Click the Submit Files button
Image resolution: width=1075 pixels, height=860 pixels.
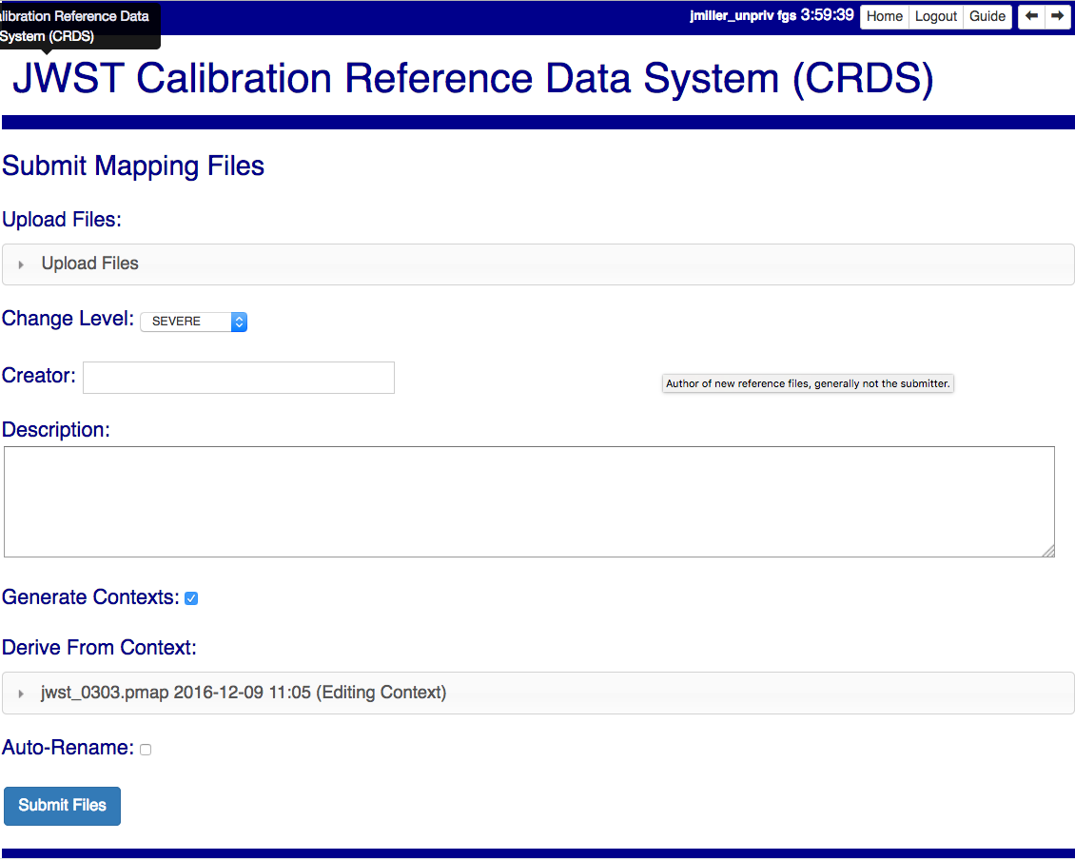[x=63, y=806]
